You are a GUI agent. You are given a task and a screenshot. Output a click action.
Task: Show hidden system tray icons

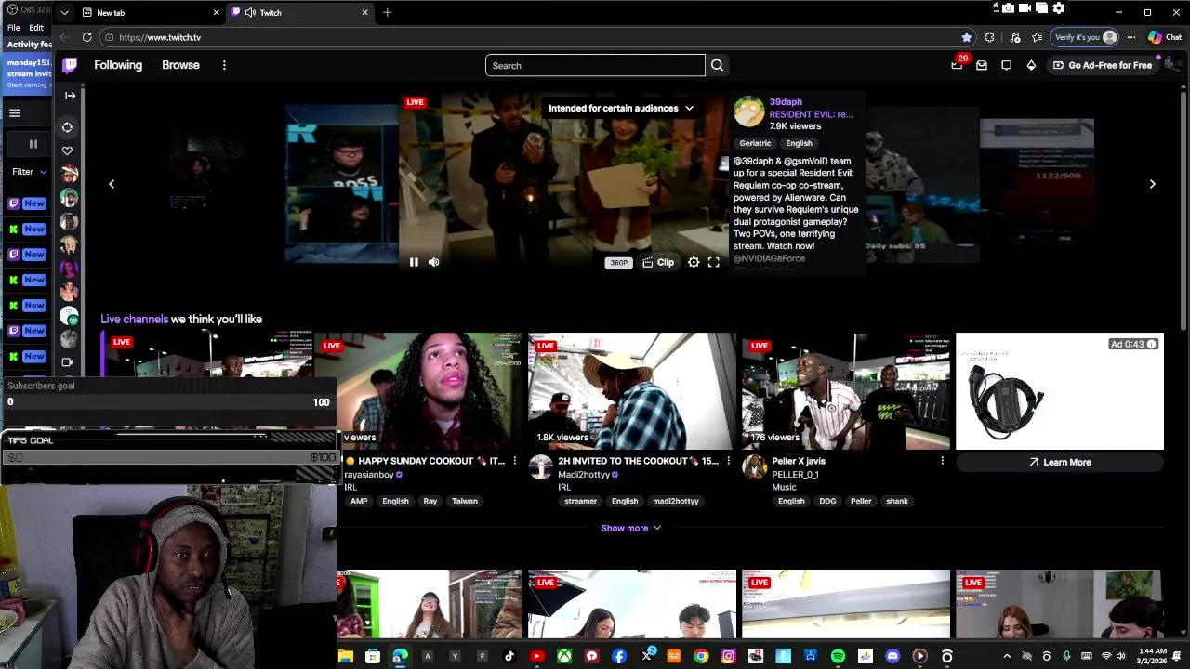click(x=1006, y=656)
